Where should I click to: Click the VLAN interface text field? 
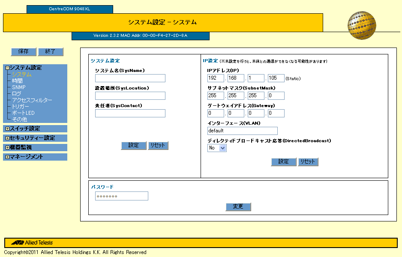pyautogui.click(x=242, y=131)
